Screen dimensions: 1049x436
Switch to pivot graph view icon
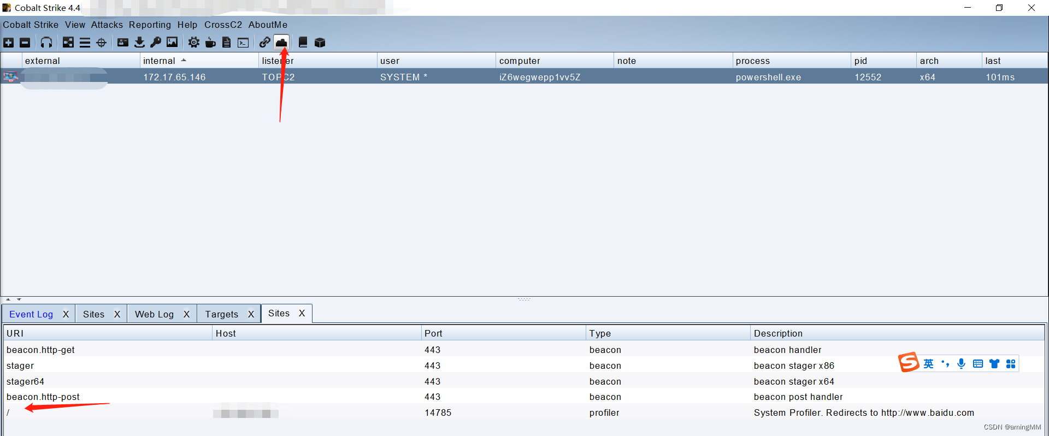tap(68, 43)
